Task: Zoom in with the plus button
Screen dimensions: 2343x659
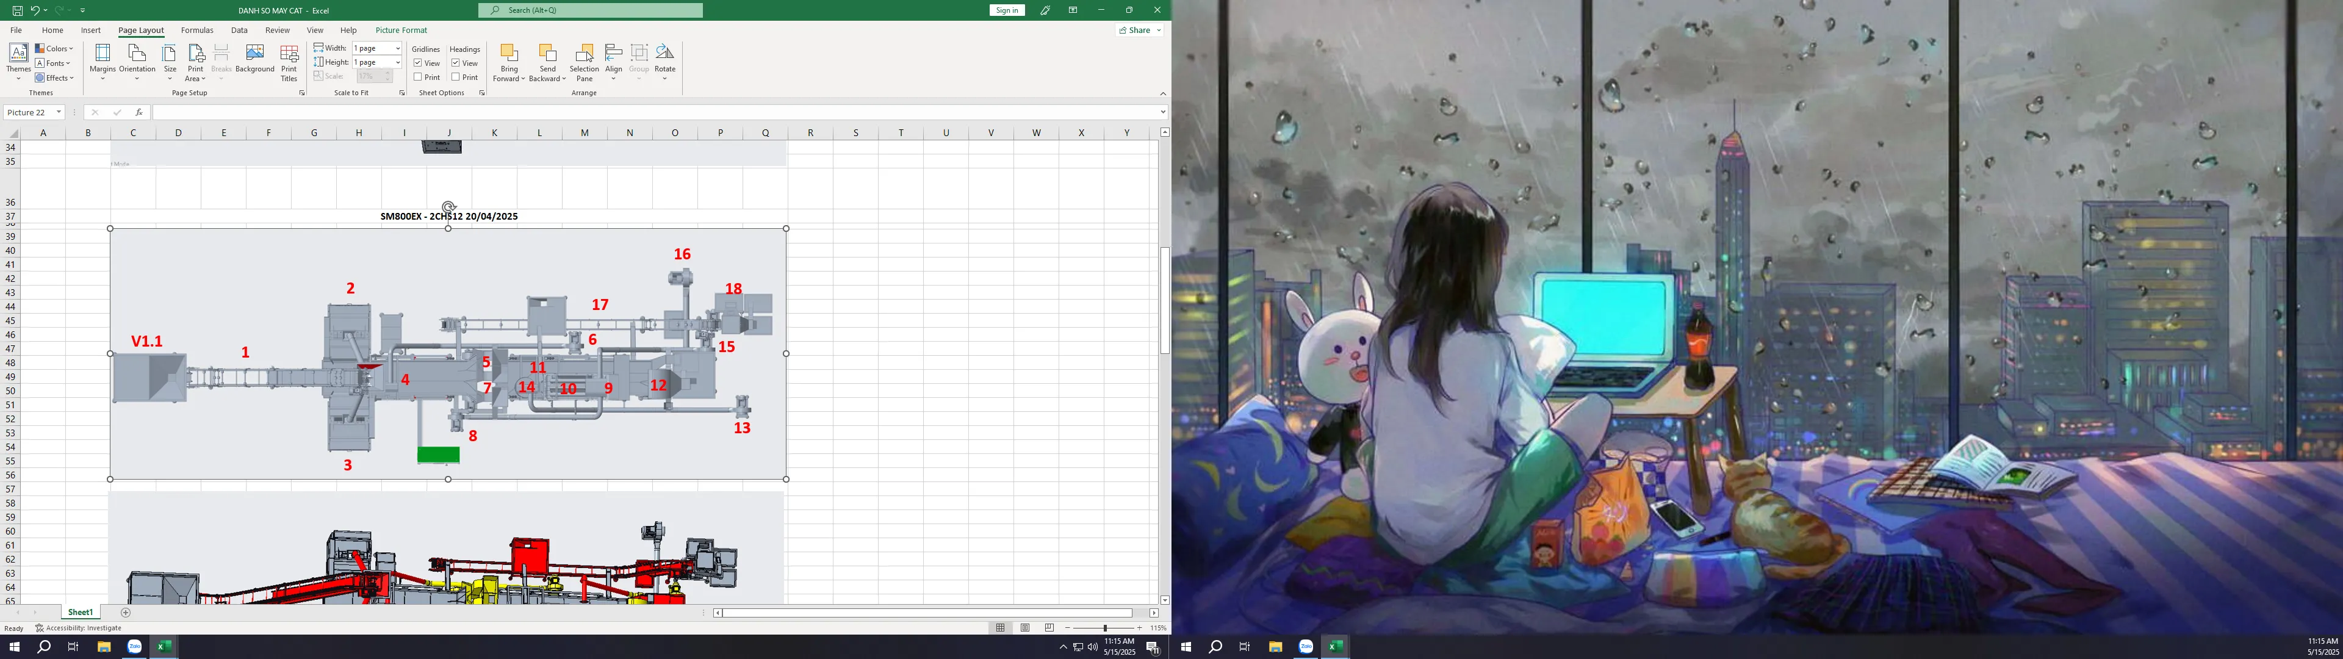Action: pos(1140,628)
